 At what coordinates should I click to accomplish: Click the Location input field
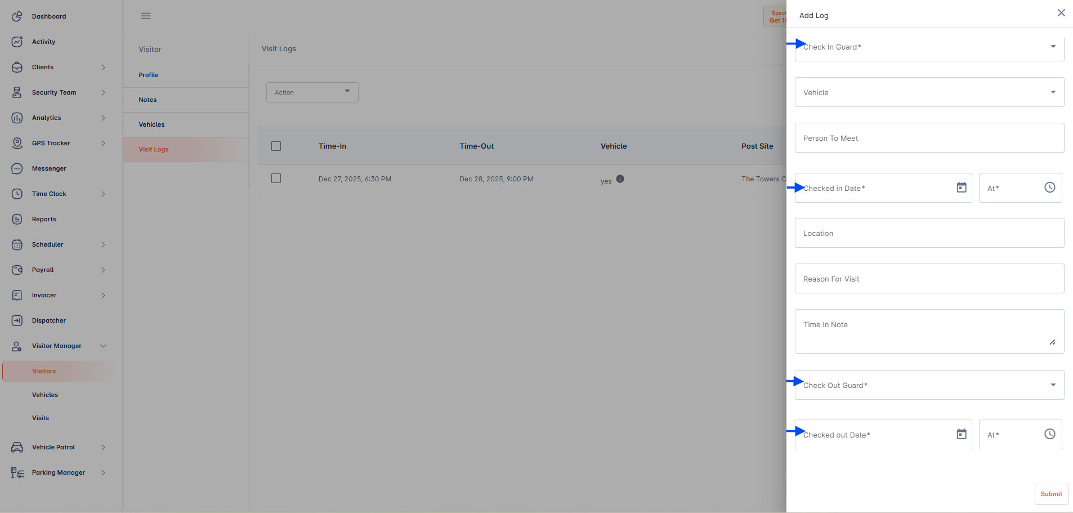pyautogui.click(x=929, y=233)
